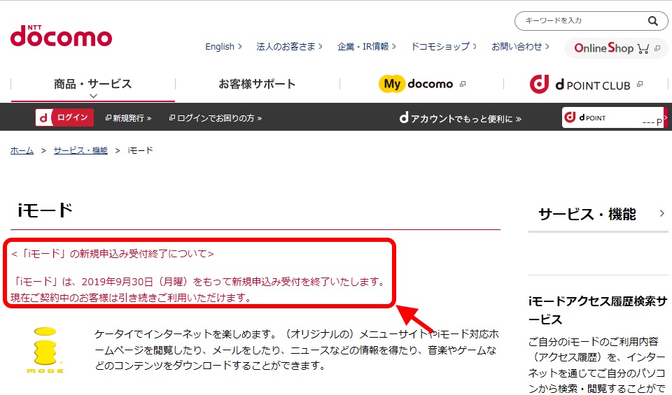Click the Online Shop cart icon

coord(643,48)
